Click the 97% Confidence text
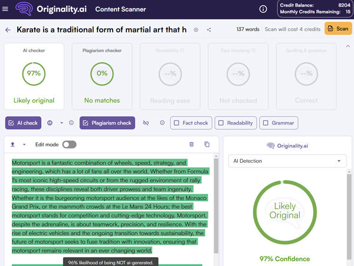Image resolution: width=354 pixels, height=266 pixels. [x=285, y=259]
